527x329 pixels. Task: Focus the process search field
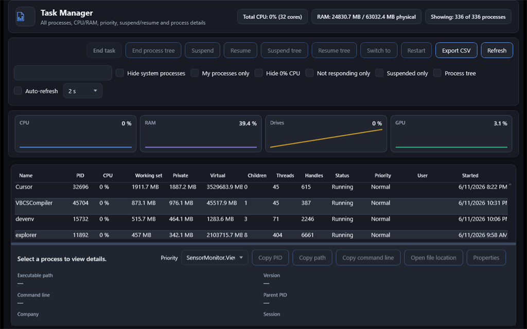(63, 73)
